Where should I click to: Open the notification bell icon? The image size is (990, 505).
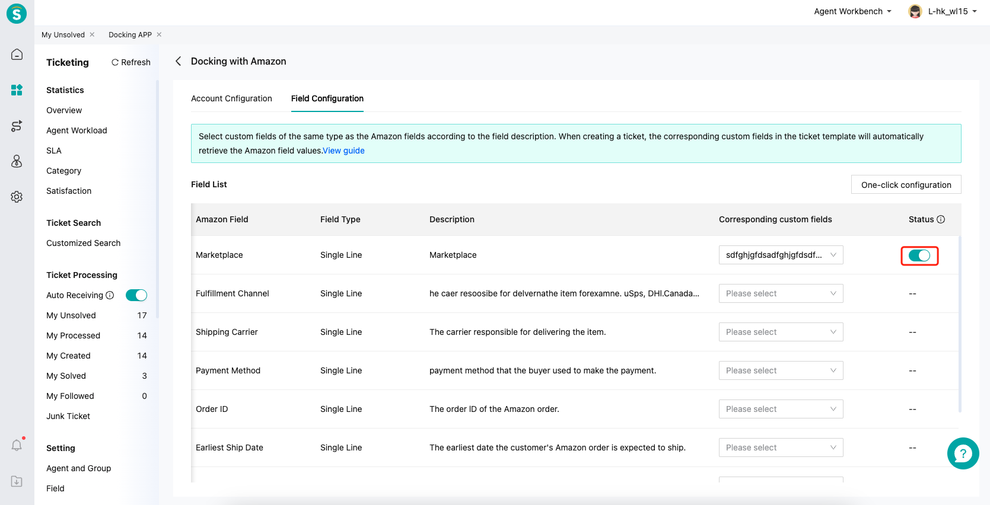(x=17, y=445)
